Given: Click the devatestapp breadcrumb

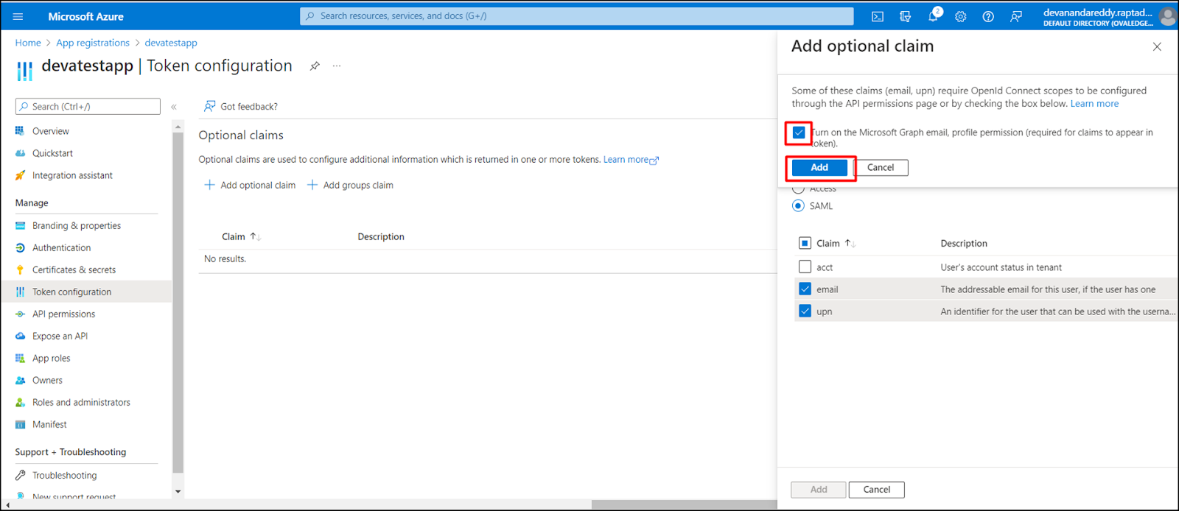Looking at the screenshot, I should coord(171,43).
